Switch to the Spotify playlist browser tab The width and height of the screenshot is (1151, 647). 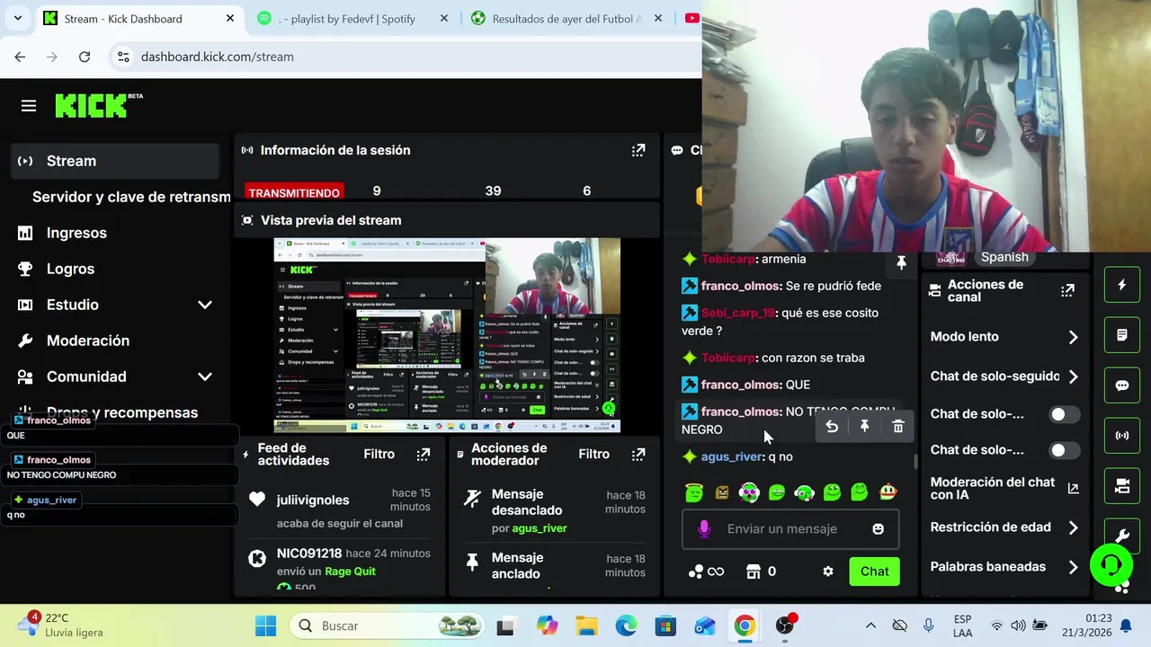click(x=352, y=18)
